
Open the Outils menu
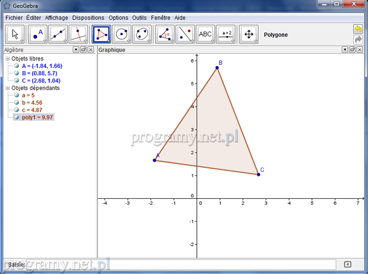(x=139, y=18)
